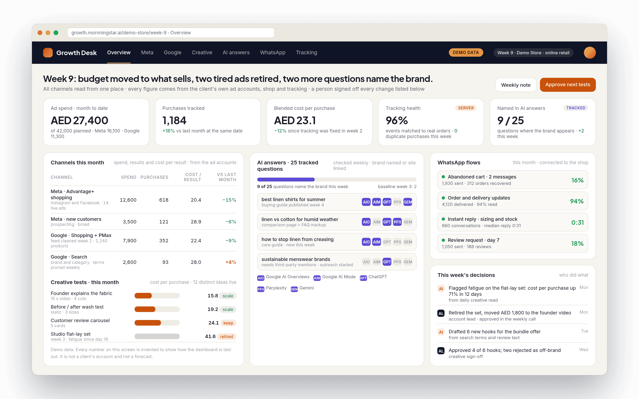Image resolution: width=639 pixels, height=399 pixels.
Task: Open Order and delivery updates flow card
Action: tap(513, 201)
